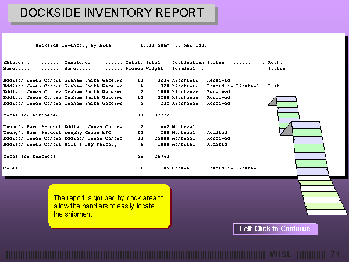
Task: Click the Destination Terminal column header
Action: (188, 65)
